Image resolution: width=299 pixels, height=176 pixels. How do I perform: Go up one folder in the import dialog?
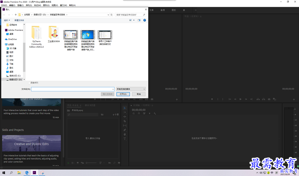click(x=16, y=15)
